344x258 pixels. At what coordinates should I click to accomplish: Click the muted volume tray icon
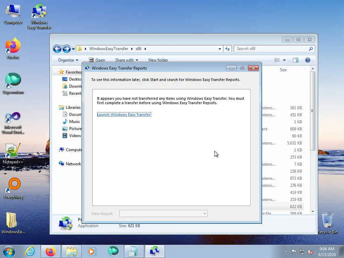coord(310,252)
